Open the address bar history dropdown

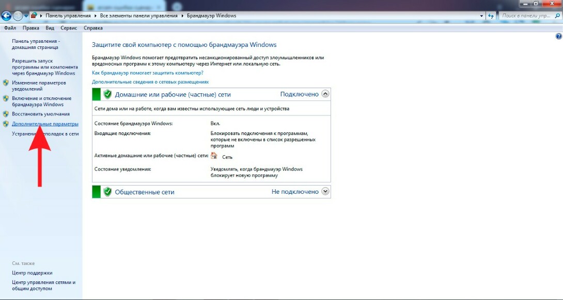[481, 16]
